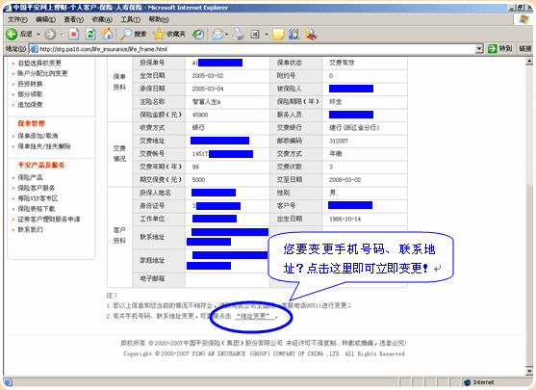Click the Research toolbar icon
536x390 pixels.
[x=294, y=34]
